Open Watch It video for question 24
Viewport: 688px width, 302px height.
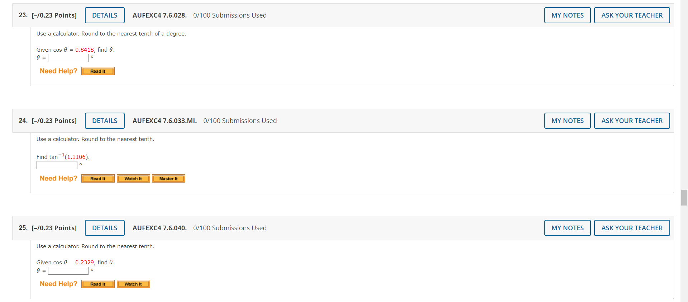133,178
